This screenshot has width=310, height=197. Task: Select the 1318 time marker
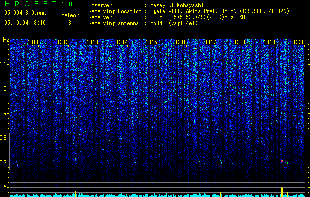pos(240,42)
